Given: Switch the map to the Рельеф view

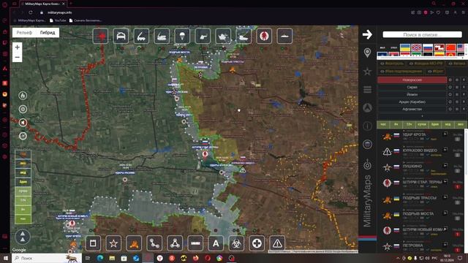Looking at the screenshot, I should (24, 32).
